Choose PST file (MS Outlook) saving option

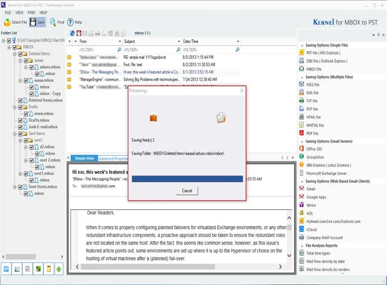tap(323, 53)
